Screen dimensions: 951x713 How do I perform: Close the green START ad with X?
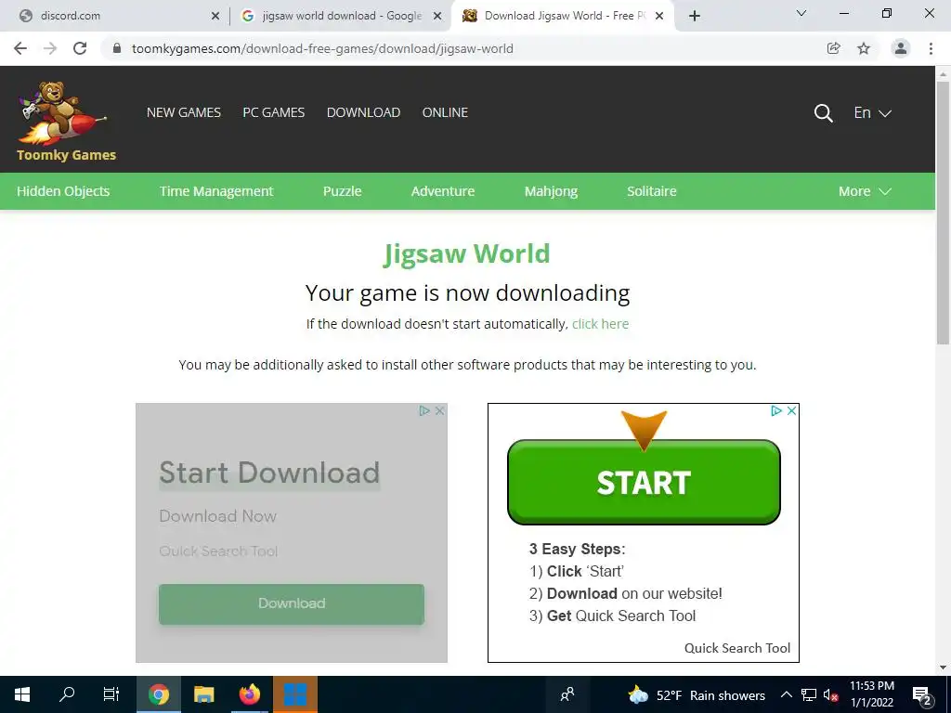[791, 410]
